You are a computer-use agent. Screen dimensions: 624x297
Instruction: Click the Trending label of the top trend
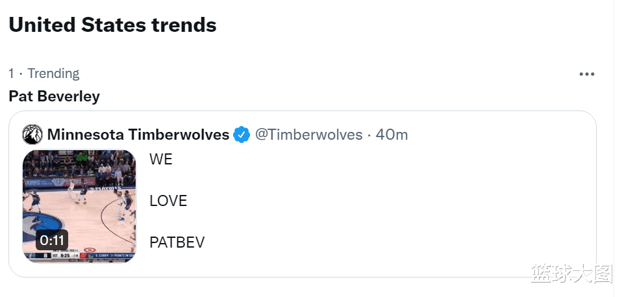53,73
